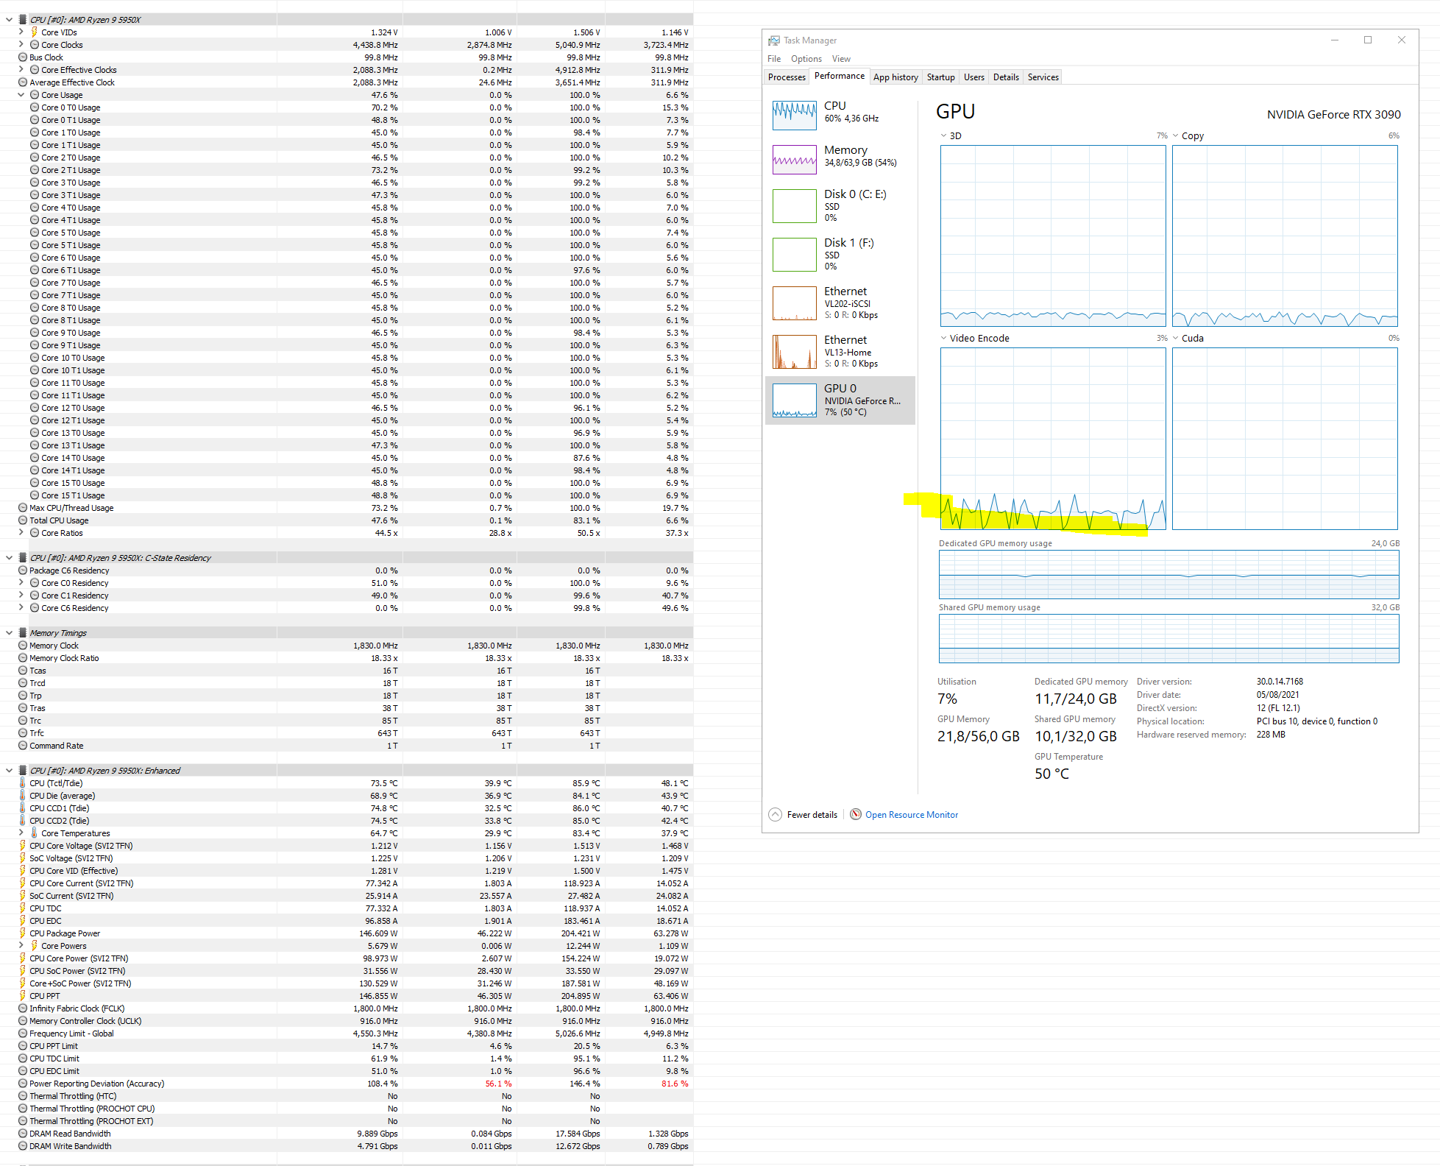Click the CPU PPT Limit icon
The image size is (1440, 1166).
(x=23, y=1046)
